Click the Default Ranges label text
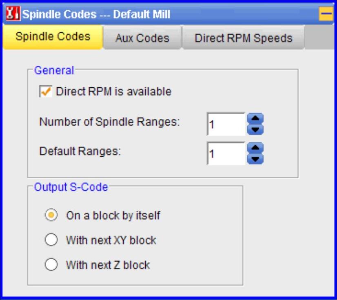Screen dimensions: 337x300 click(80, 151)
